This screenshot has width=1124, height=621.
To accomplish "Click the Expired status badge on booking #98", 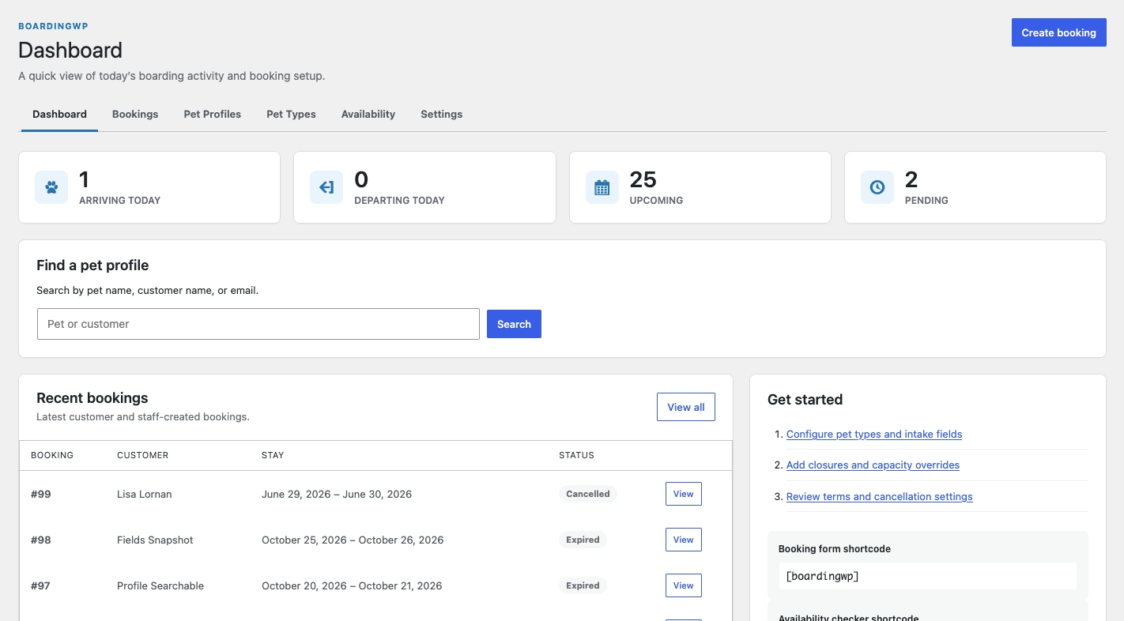I will tap(583, 540).
